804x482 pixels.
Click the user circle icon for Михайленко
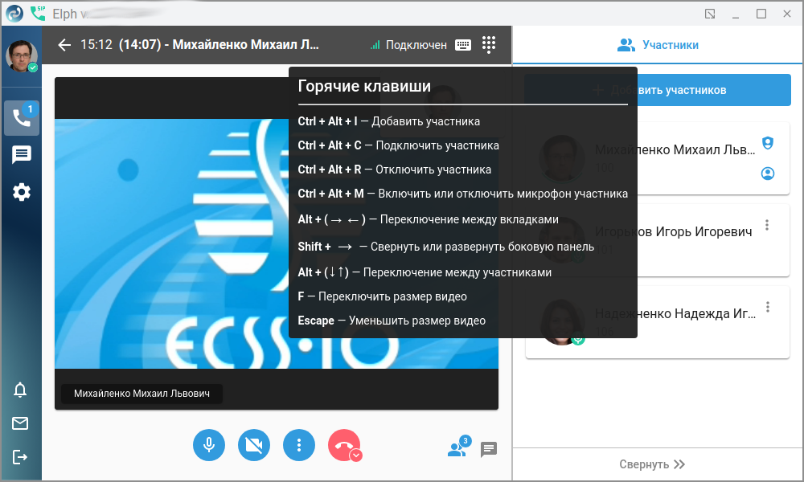click(x=768, y=174)
